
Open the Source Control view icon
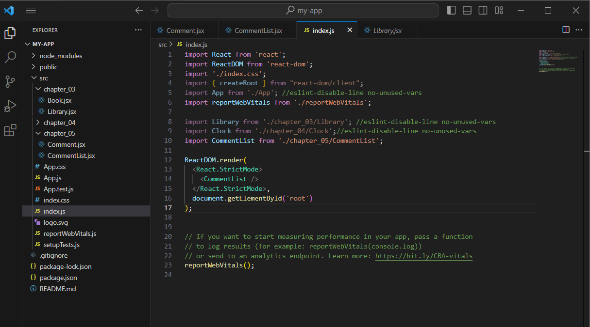[x=10, y=82]
